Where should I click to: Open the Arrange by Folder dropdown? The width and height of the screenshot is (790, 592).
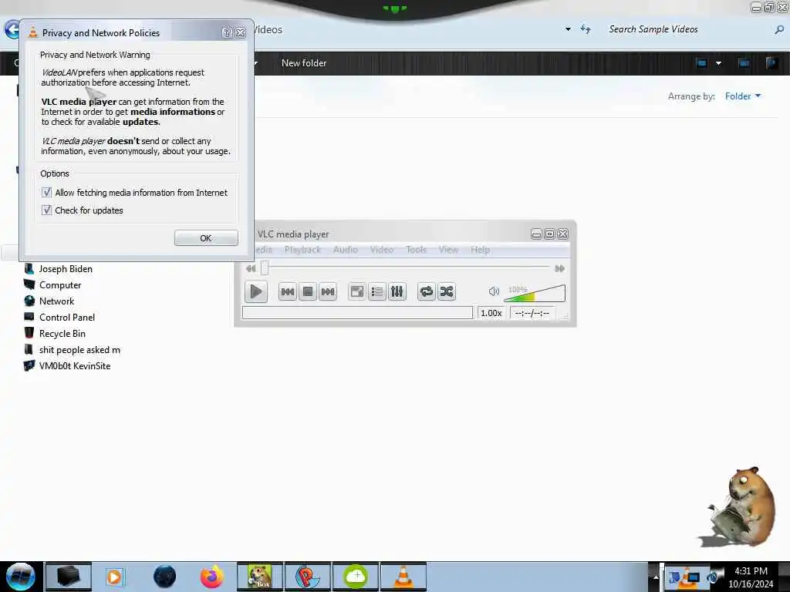[743, 96]
